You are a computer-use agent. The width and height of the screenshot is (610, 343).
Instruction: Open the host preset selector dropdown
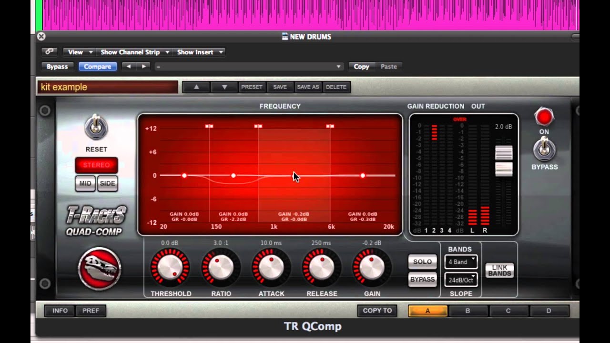click(x=249, y=67)
